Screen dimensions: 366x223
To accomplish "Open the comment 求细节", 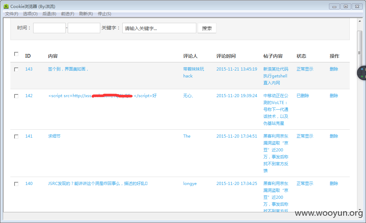I will coord(54,136).
